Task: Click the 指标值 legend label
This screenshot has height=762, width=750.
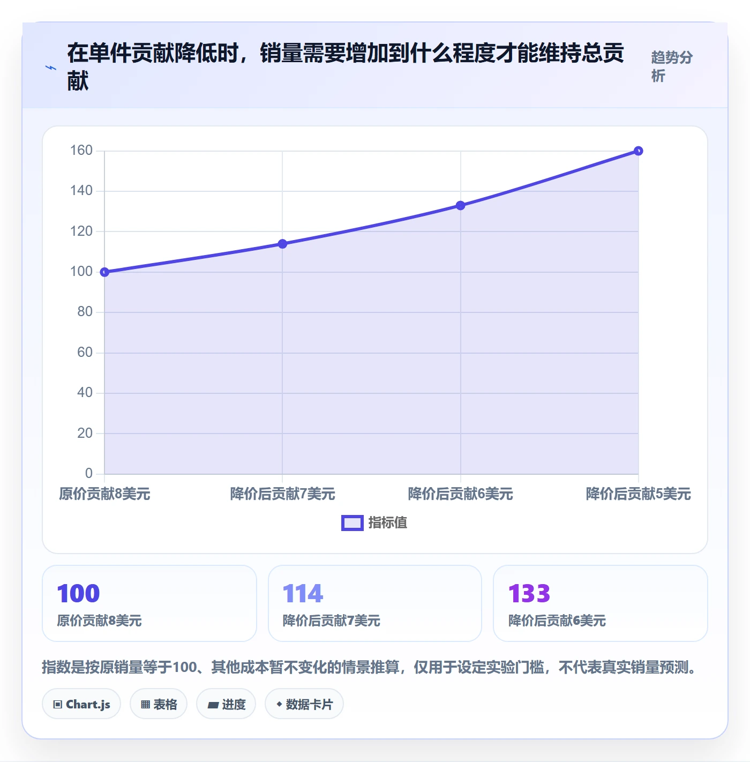Action: click(388, 522)
